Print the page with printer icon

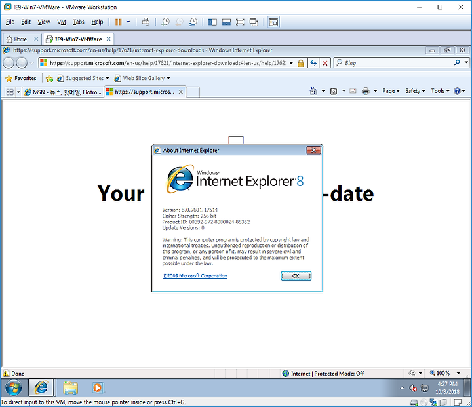365,91
